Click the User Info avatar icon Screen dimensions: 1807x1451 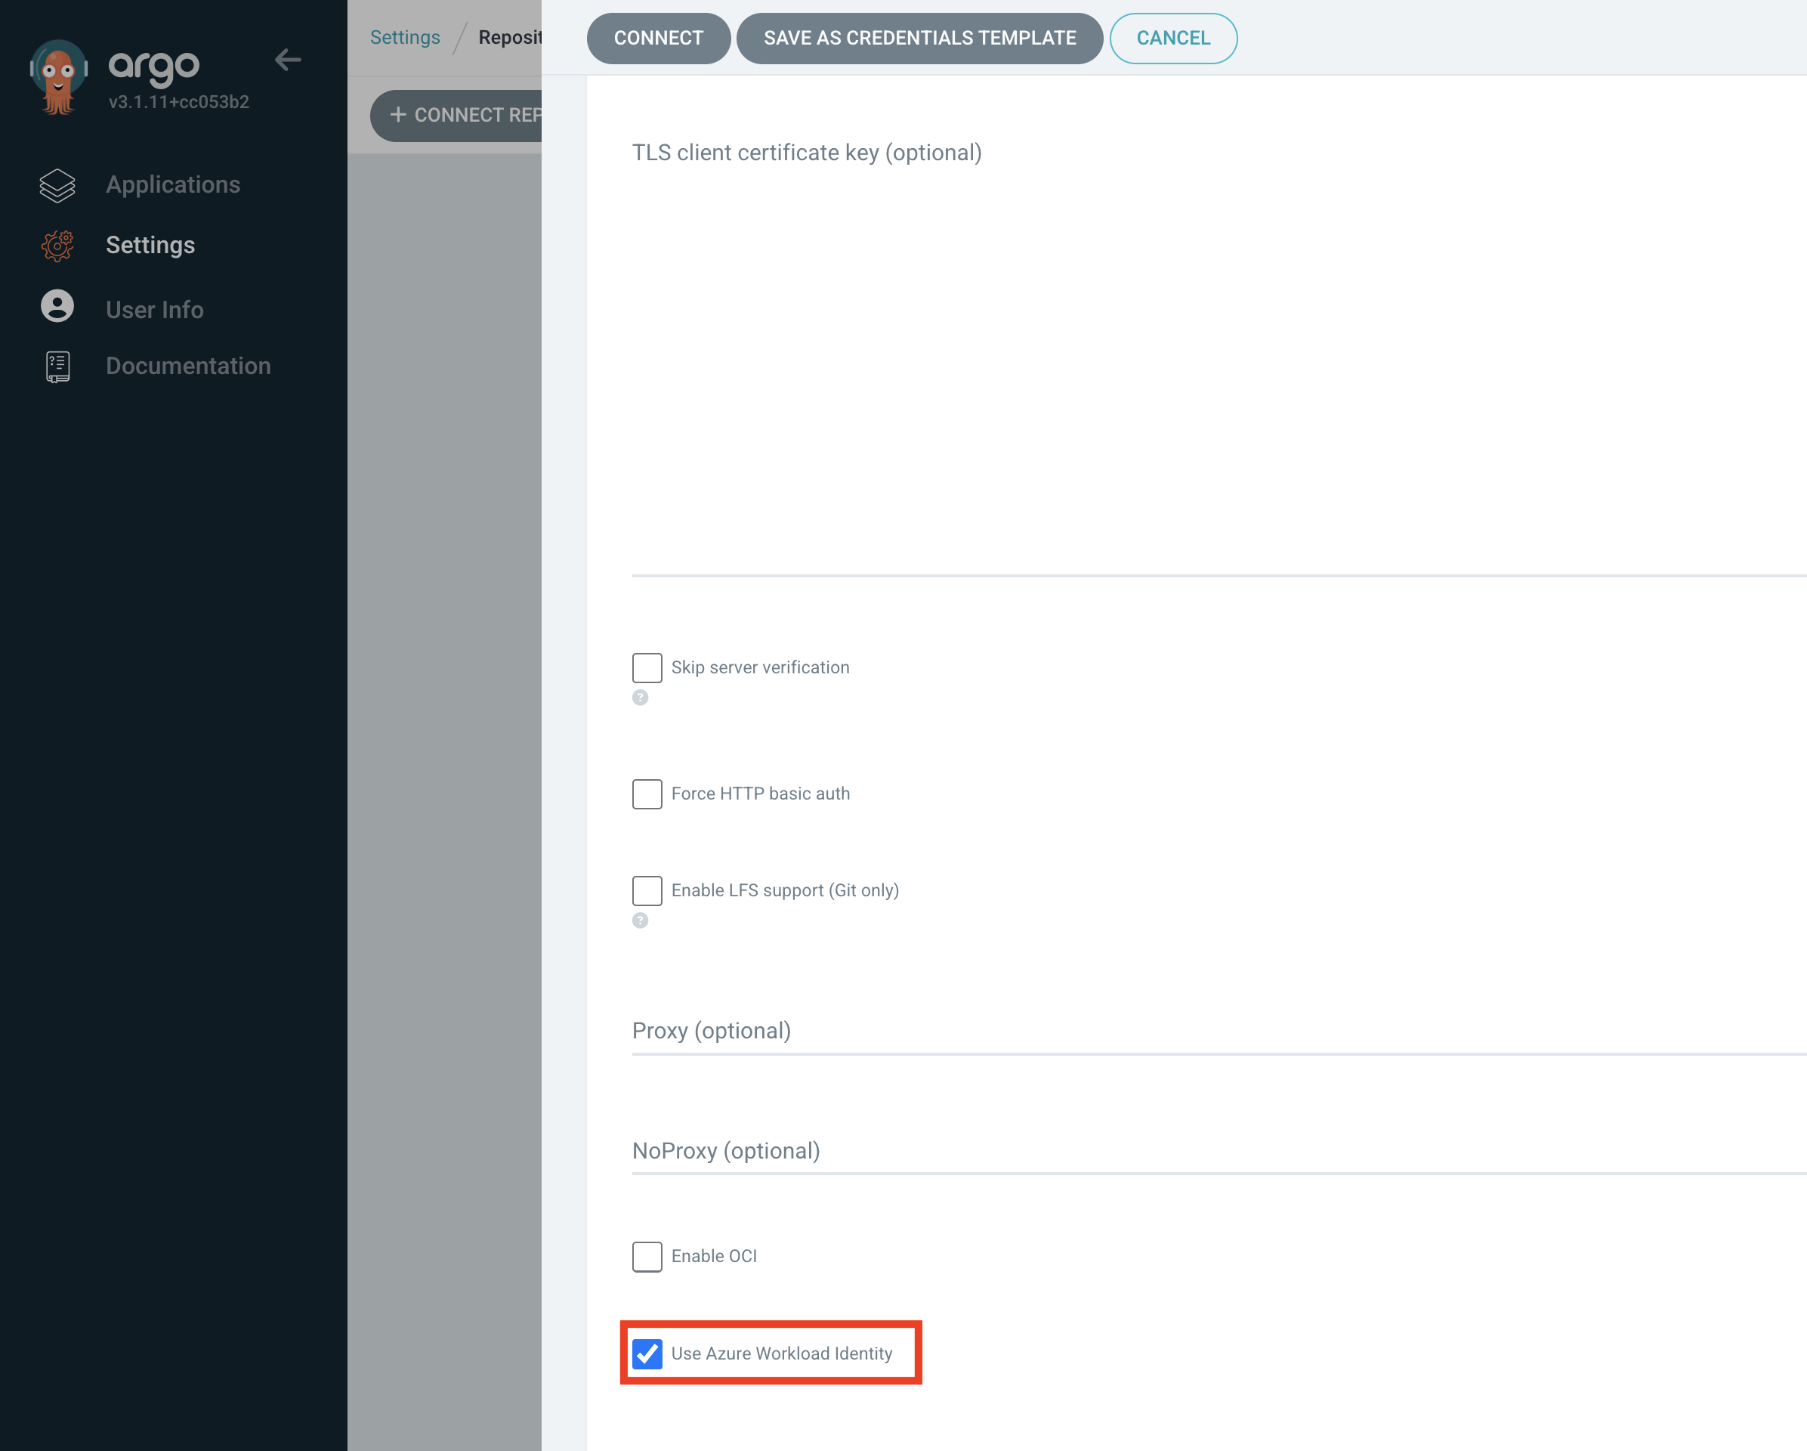(57, 307)
